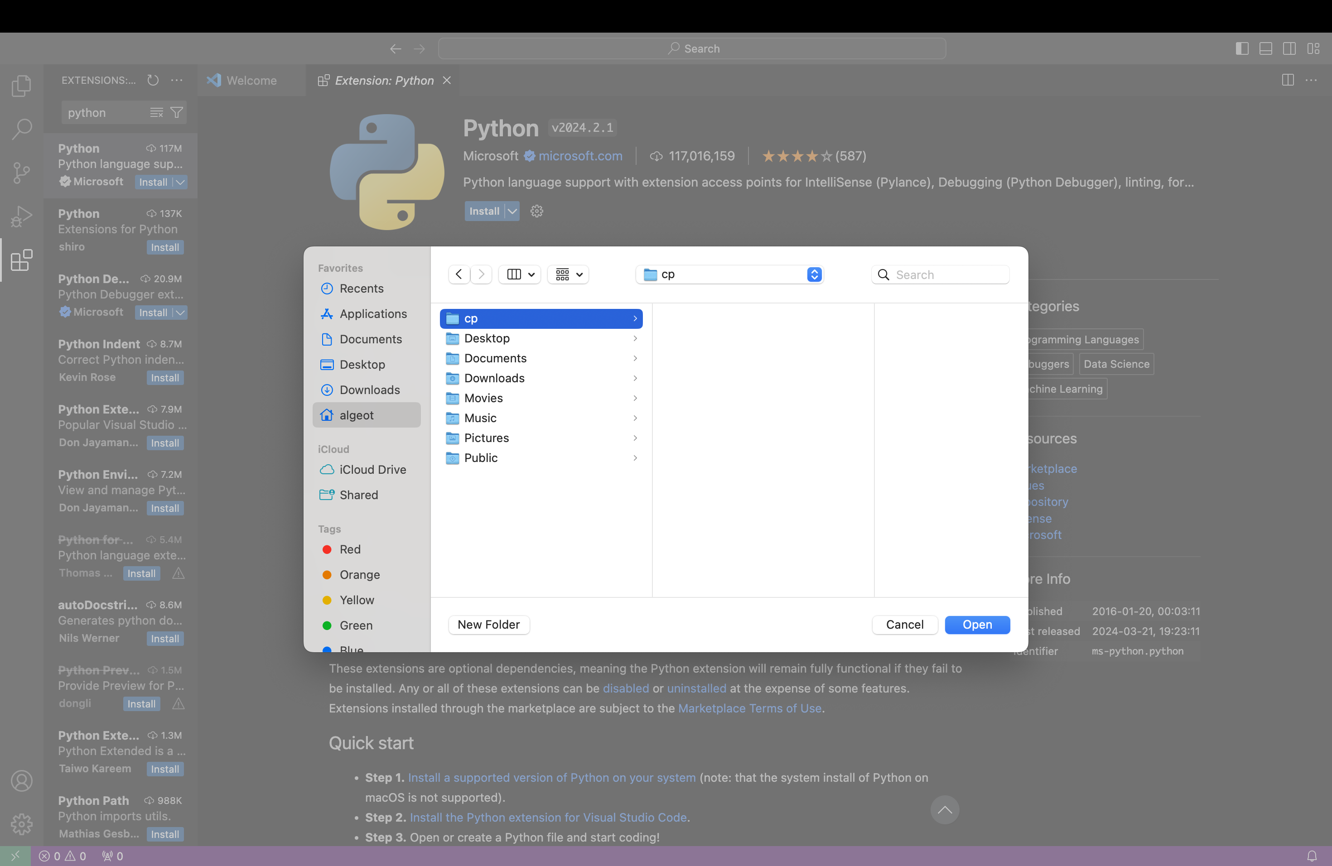Open the Explorer icon in the activity bar

pyautogui.click(x=21, y=85)
